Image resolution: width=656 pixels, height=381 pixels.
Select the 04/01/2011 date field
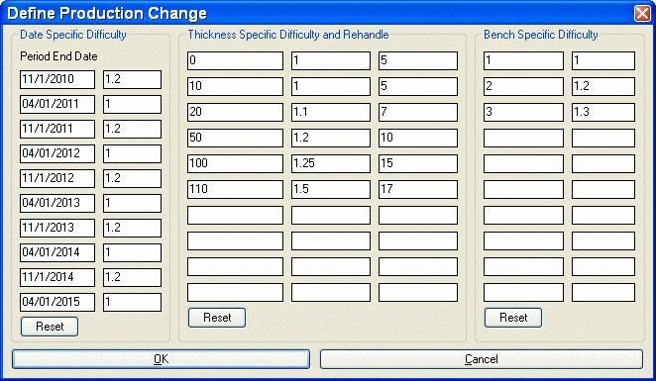[x=57, y=104]
